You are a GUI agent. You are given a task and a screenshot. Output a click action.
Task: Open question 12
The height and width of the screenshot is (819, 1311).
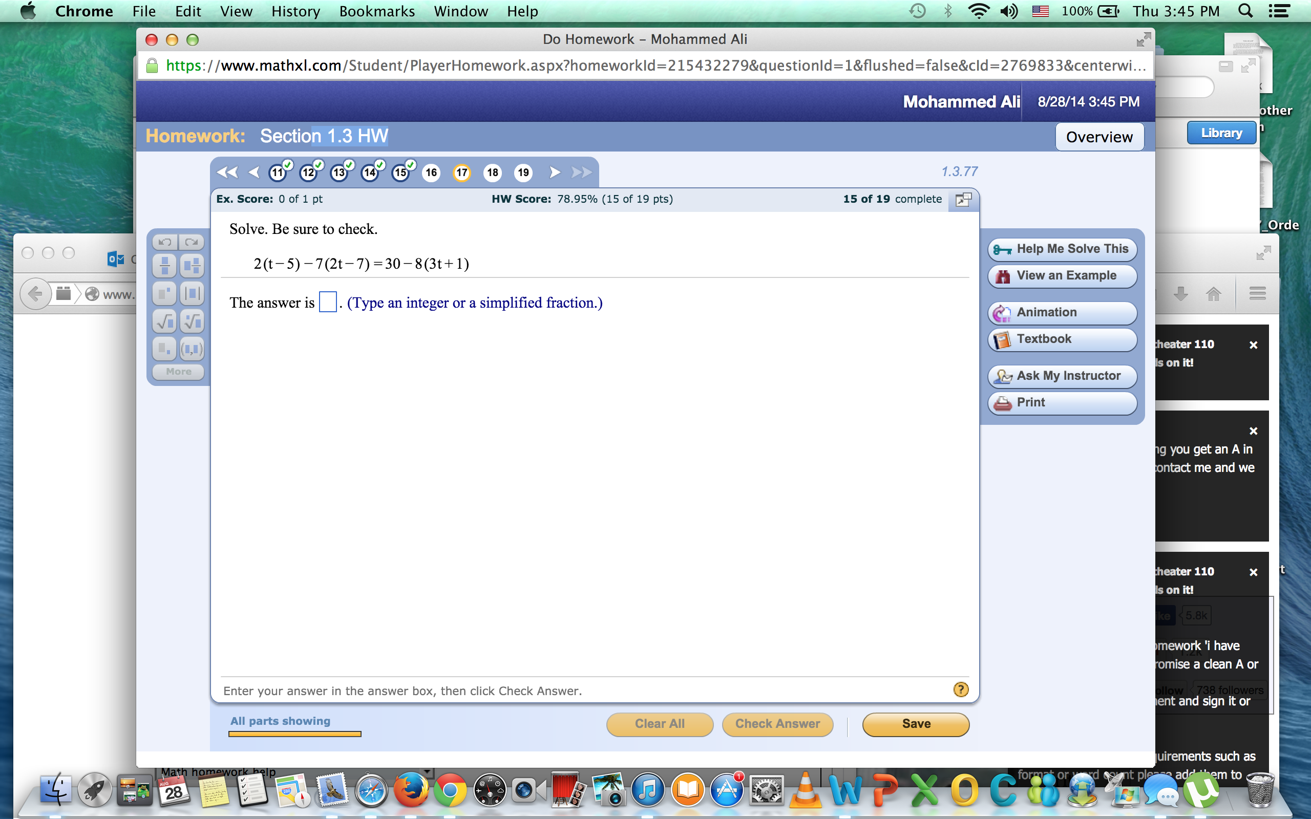coord(309,173)
